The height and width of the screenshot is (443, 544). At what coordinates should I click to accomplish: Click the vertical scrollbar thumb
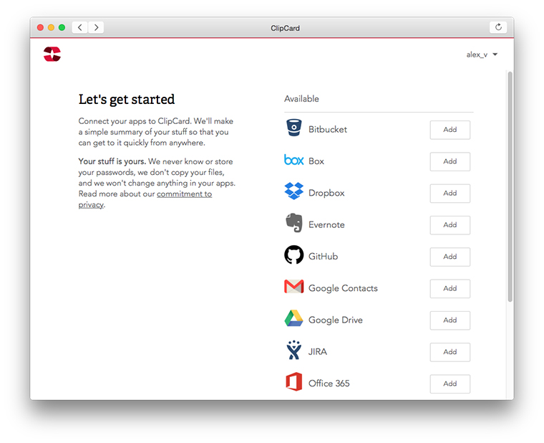[x=510, y=186]
